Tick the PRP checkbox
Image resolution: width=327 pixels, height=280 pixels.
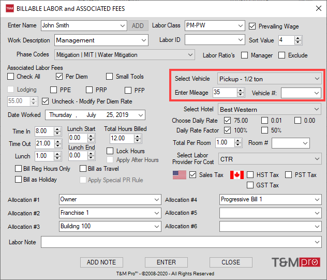[x=90, y=90]
